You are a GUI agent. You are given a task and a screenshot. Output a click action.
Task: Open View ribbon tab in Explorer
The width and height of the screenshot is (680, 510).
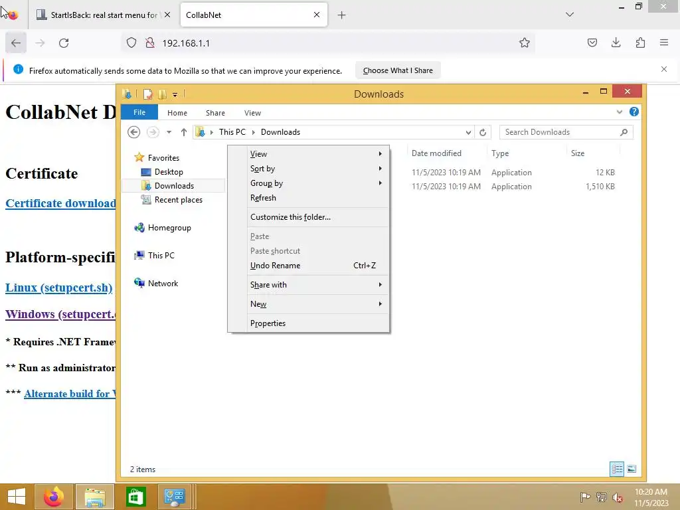click(x=252, y=113)
